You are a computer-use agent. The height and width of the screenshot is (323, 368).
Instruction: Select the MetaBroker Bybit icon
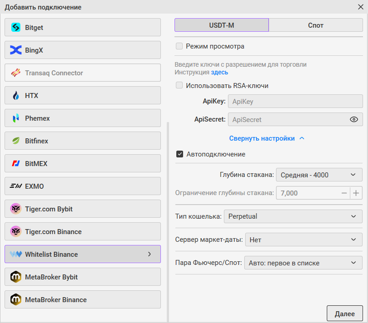16,277
